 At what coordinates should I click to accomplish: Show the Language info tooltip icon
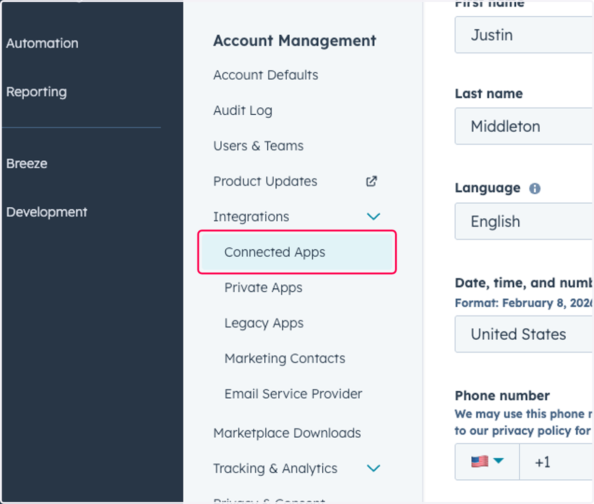pyautogui.click(x=535, y=188)
